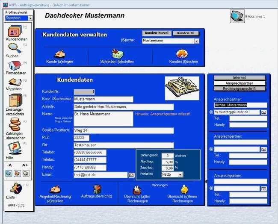
Task: Click middle small icon below font size
Action: 18,173
